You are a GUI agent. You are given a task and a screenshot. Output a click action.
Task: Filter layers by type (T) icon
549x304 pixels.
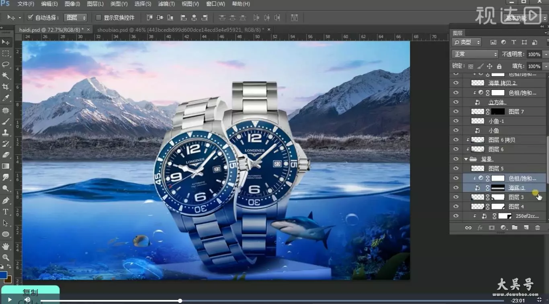point(514,42)
